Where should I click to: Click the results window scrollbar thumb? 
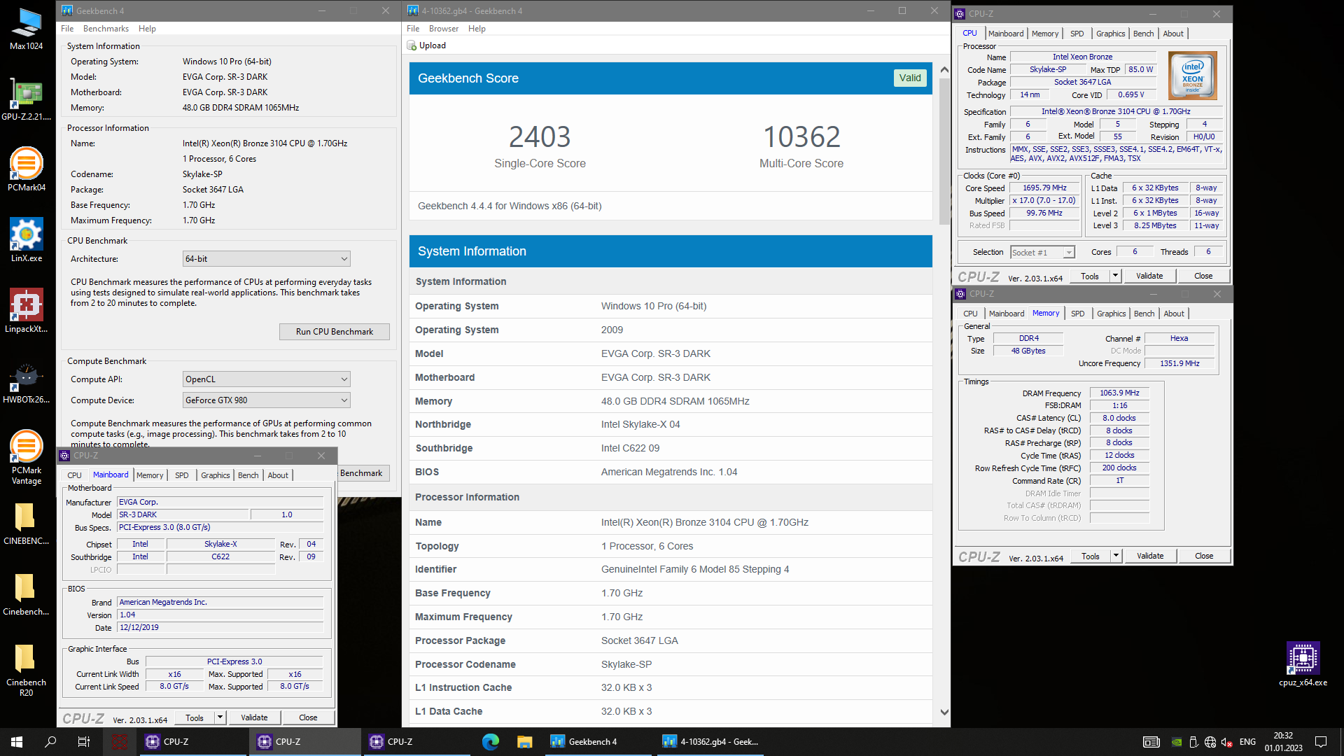(x=944, y=150)
